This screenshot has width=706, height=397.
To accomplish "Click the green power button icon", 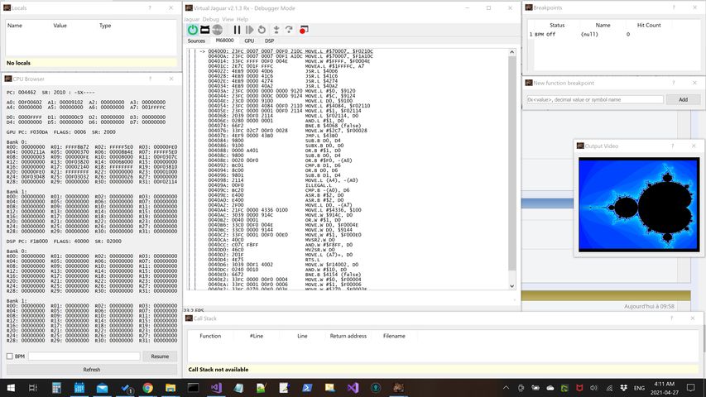I will coord(193,30).
